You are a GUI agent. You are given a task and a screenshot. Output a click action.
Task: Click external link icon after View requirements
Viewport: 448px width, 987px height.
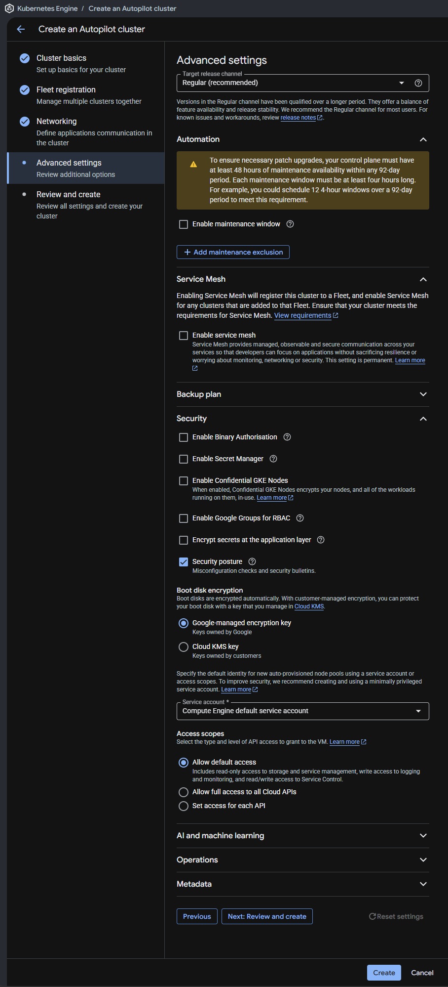336,315
